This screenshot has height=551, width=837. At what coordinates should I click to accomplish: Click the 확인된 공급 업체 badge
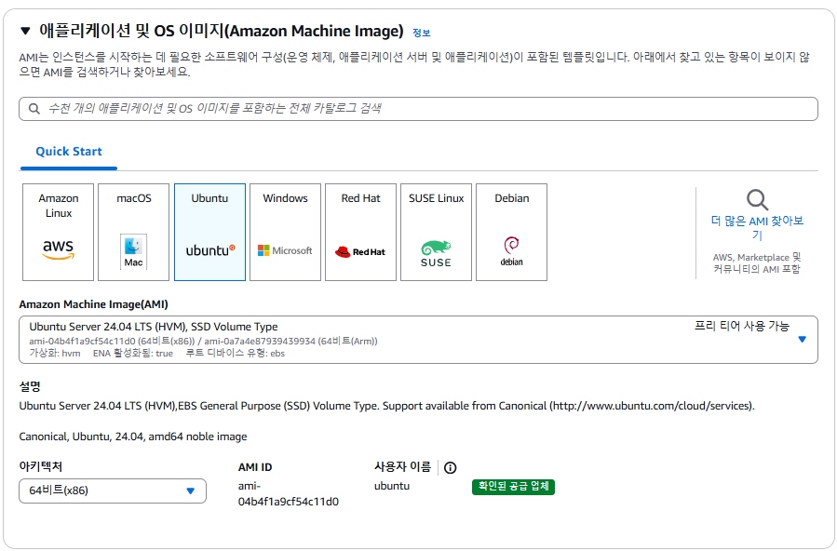513,487
